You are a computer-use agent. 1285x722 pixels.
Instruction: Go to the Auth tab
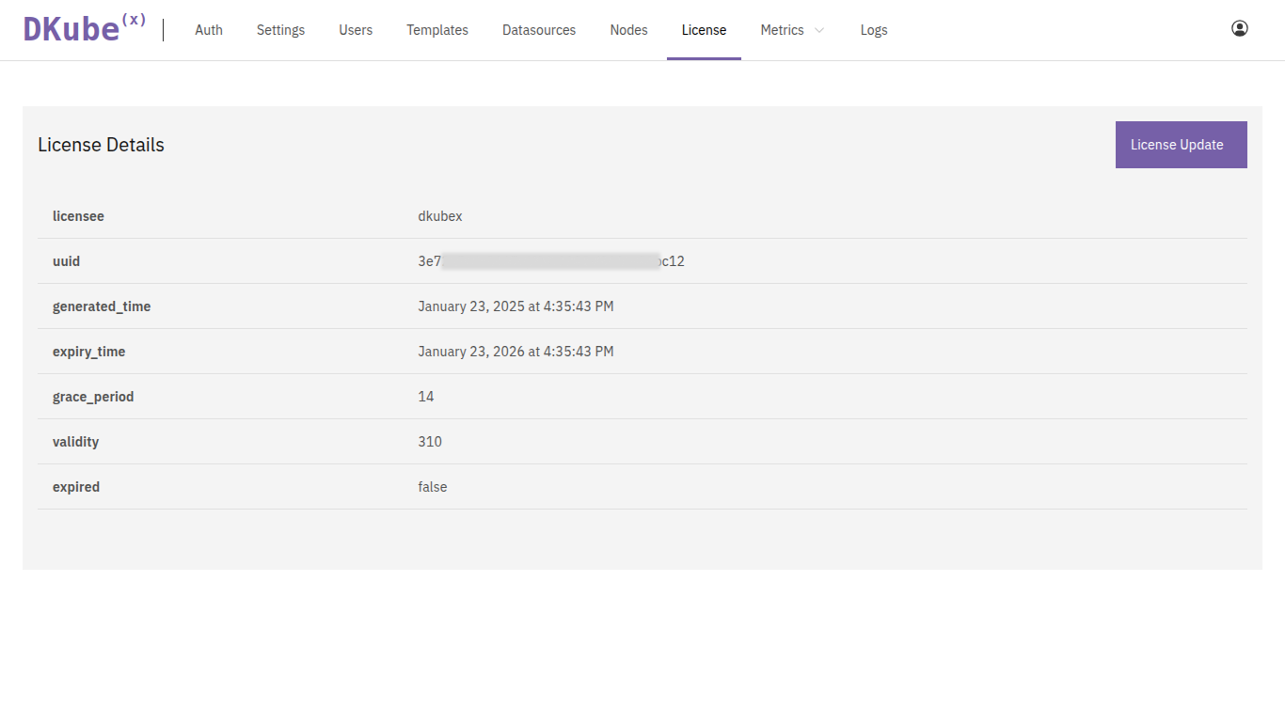coord(209,30)
